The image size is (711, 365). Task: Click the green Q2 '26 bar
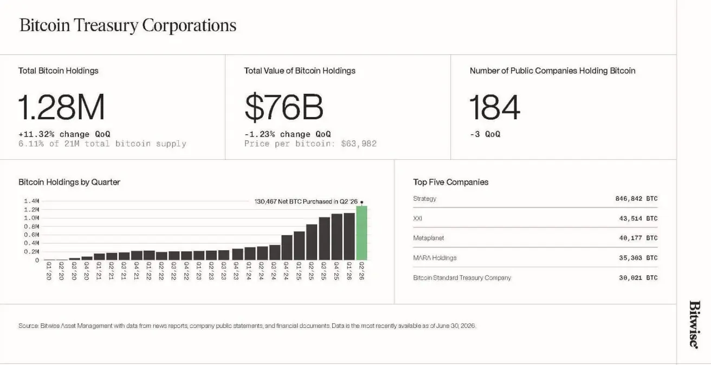coord(361,233)
